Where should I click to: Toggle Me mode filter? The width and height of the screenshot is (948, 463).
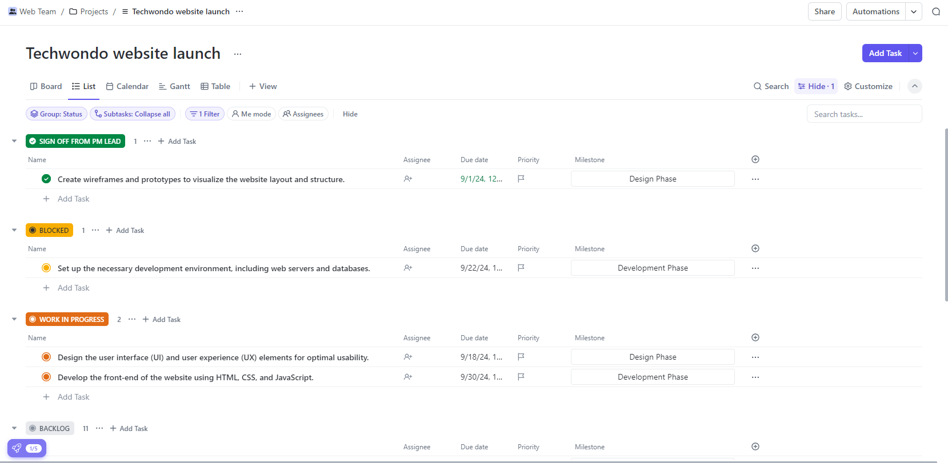251,114
